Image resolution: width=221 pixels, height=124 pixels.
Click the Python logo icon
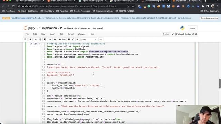(182, 28)
